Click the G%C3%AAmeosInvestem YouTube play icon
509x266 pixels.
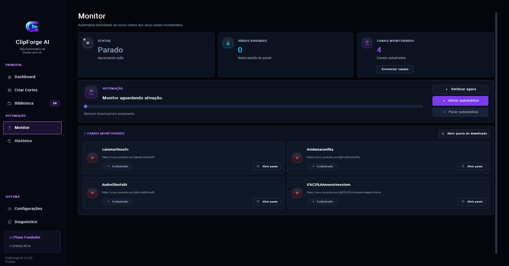pyautogui.click(x=297, y=193)
